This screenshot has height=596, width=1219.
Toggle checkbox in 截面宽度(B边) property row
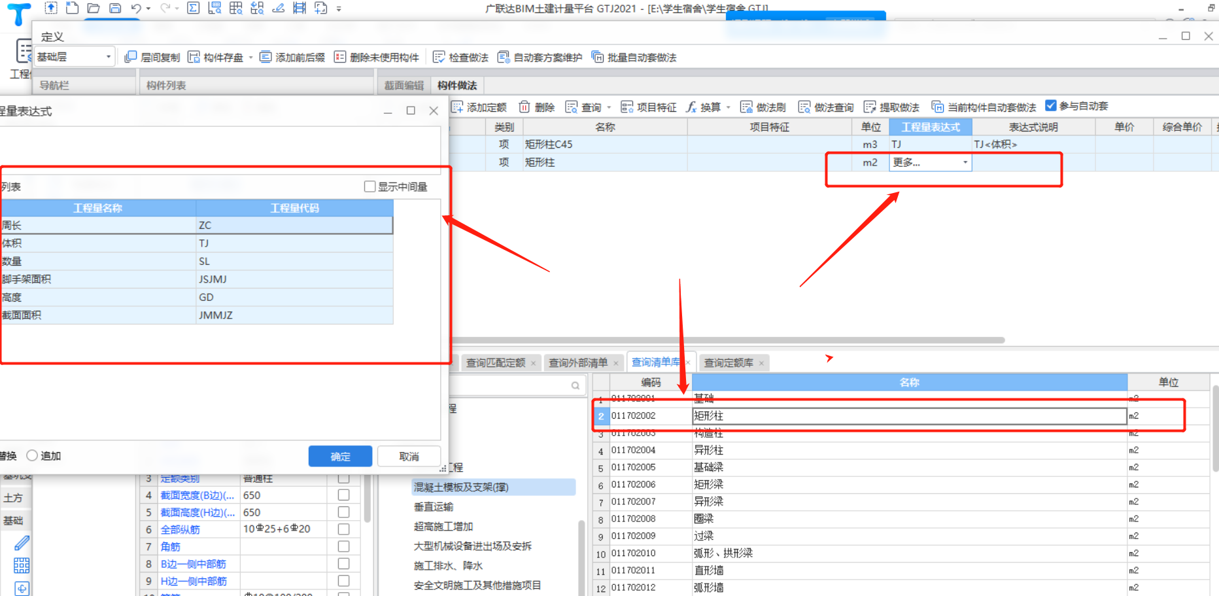tap(343, 495)
